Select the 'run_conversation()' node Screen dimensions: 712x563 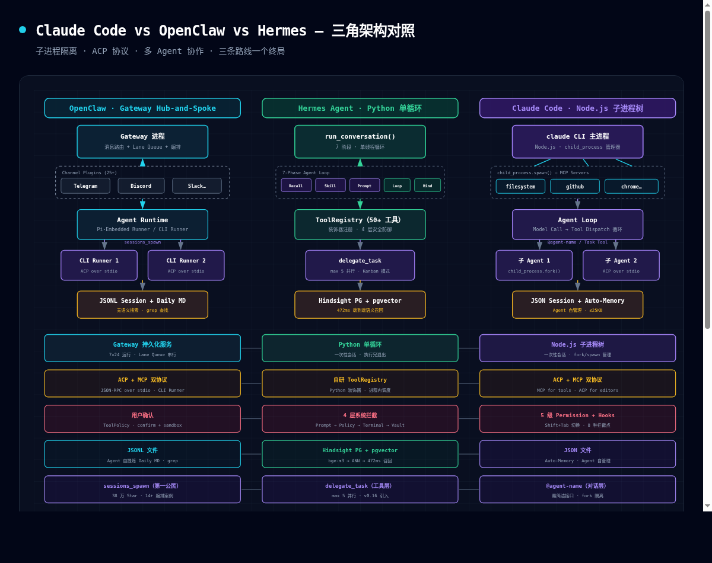pos(360,142)
